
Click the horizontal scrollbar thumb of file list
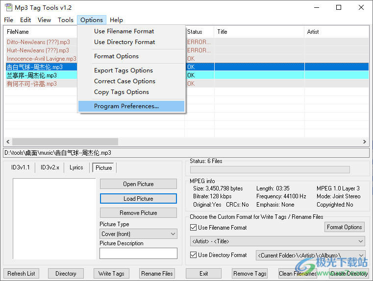point(65,142)
